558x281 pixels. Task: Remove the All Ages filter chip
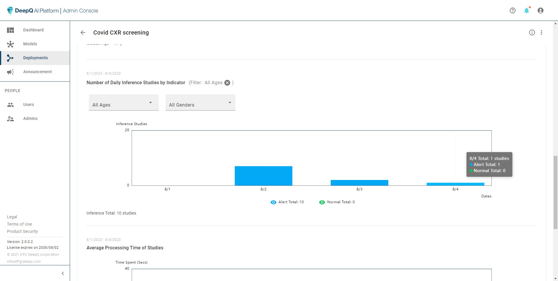click(227, 83)
